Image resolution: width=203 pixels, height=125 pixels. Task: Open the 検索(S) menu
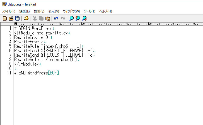point(39,11)
